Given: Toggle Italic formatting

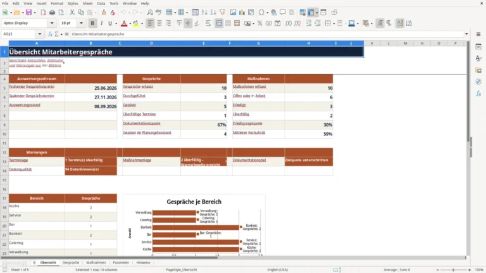Looking at the screenshot, I should point(101,23).
